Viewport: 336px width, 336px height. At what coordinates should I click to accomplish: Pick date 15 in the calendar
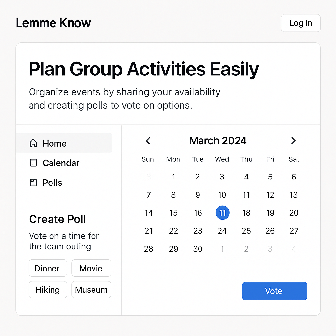tap(173, 213)
